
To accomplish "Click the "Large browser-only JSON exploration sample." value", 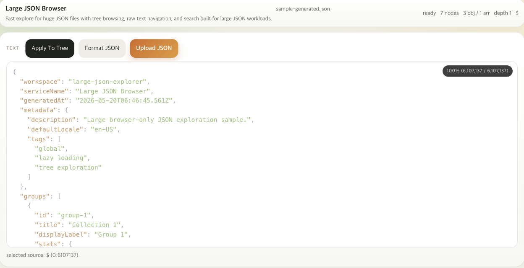I will point(167,120).
